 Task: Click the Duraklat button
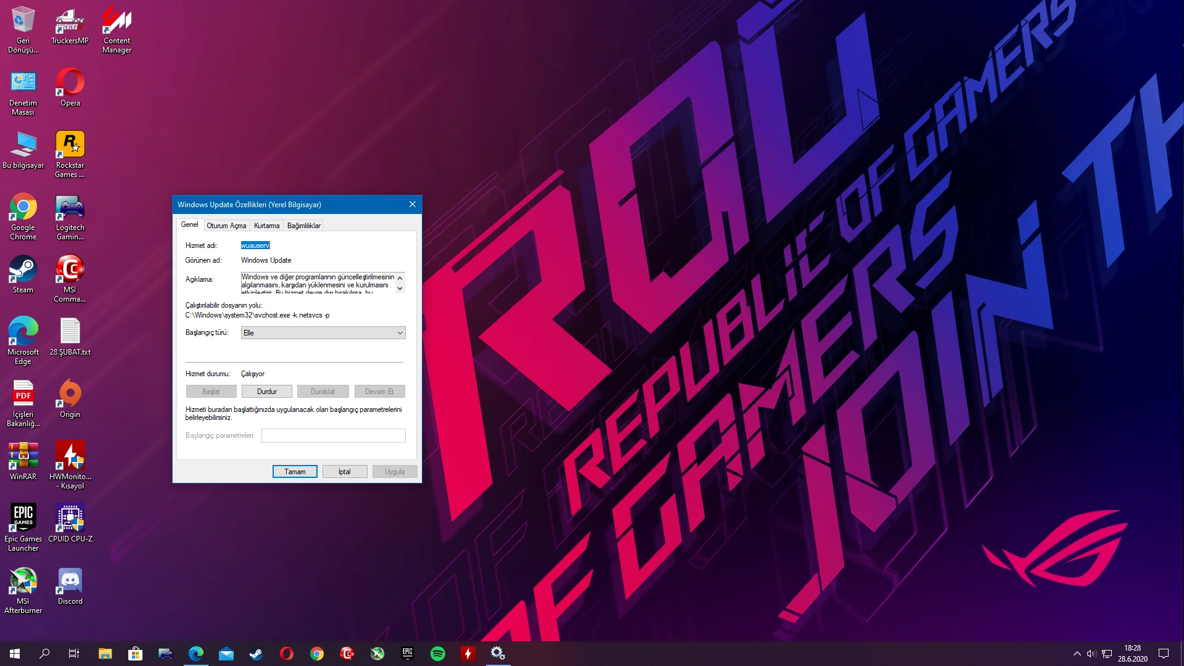323,392
